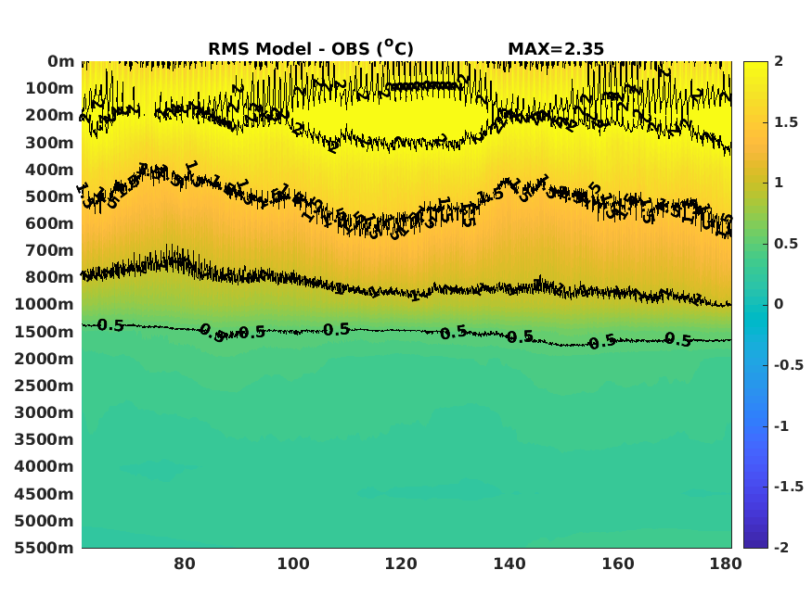
Task: Click the "2000m" depth axis label
Action: click(45, 359)
